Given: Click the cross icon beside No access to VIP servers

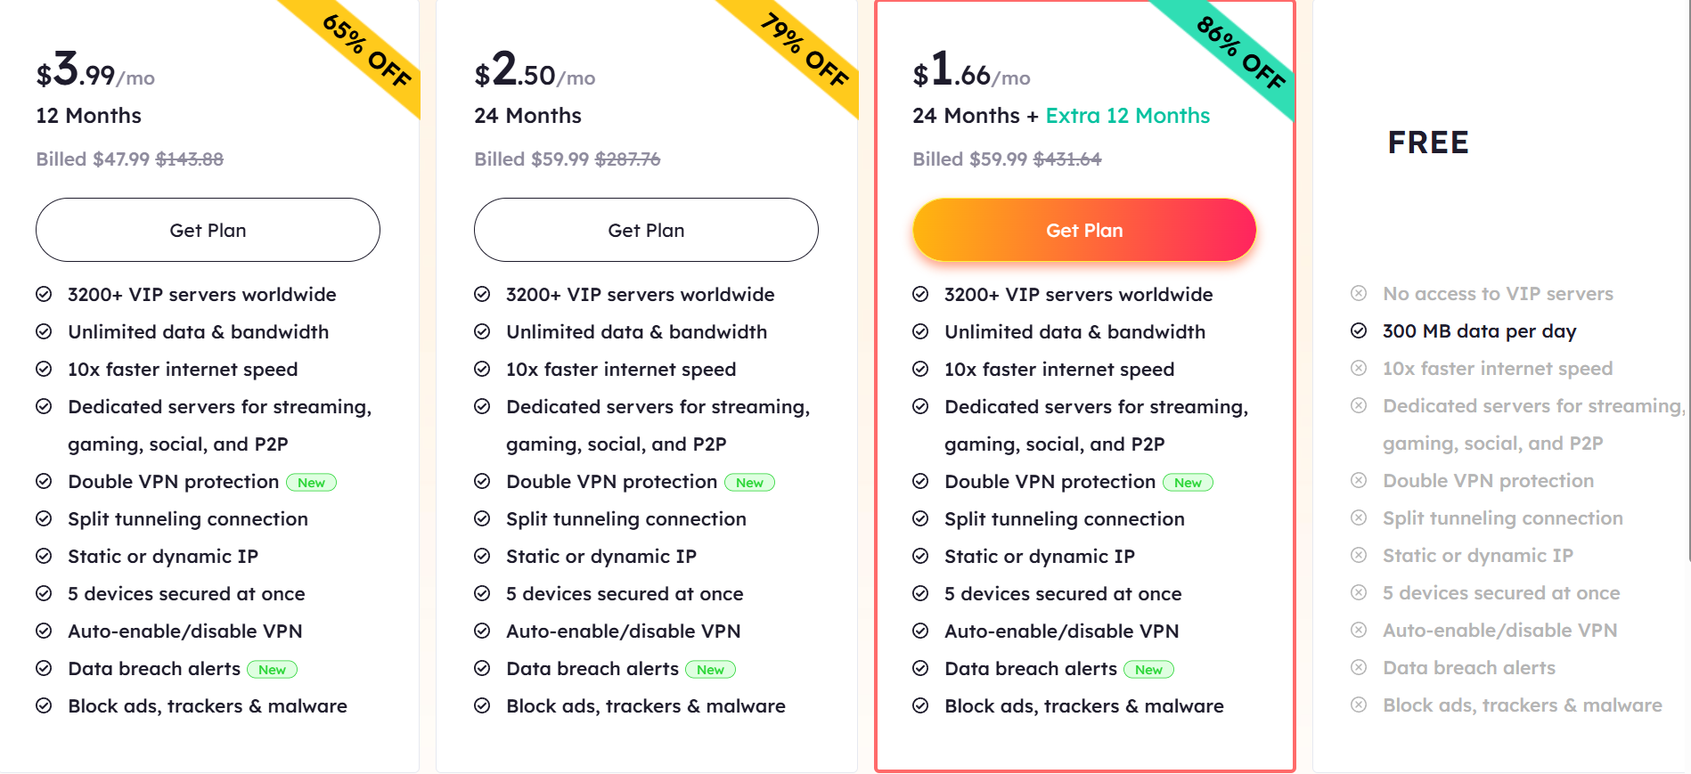Looking at the screenshot, I should click(x=1359, y=294).
